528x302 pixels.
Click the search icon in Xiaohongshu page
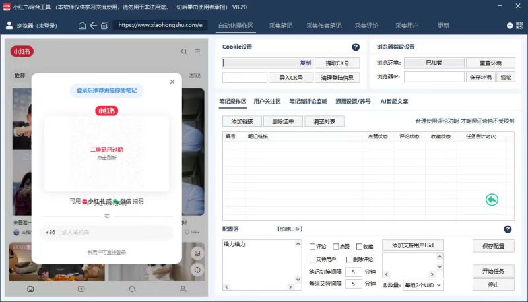click(184, 51)
